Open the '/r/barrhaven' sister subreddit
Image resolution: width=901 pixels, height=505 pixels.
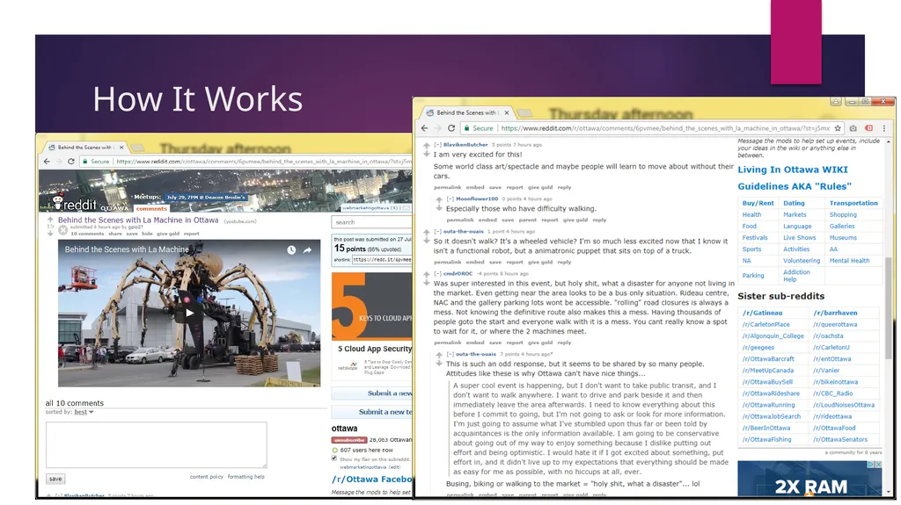pos(836,313)
